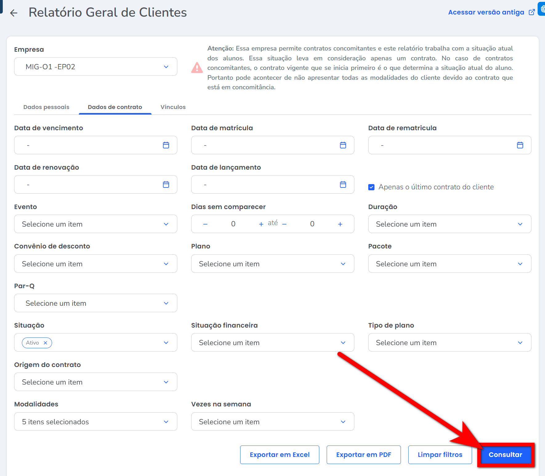The width and height of the screenshot is (545, 476).
Task: Click Exportar em Excel
Action: click(x=280, y=455)
